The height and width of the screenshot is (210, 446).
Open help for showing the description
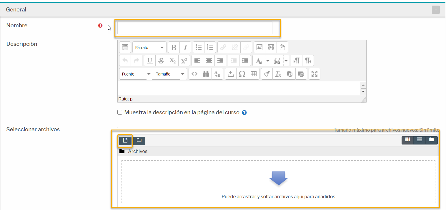[244, 112]
